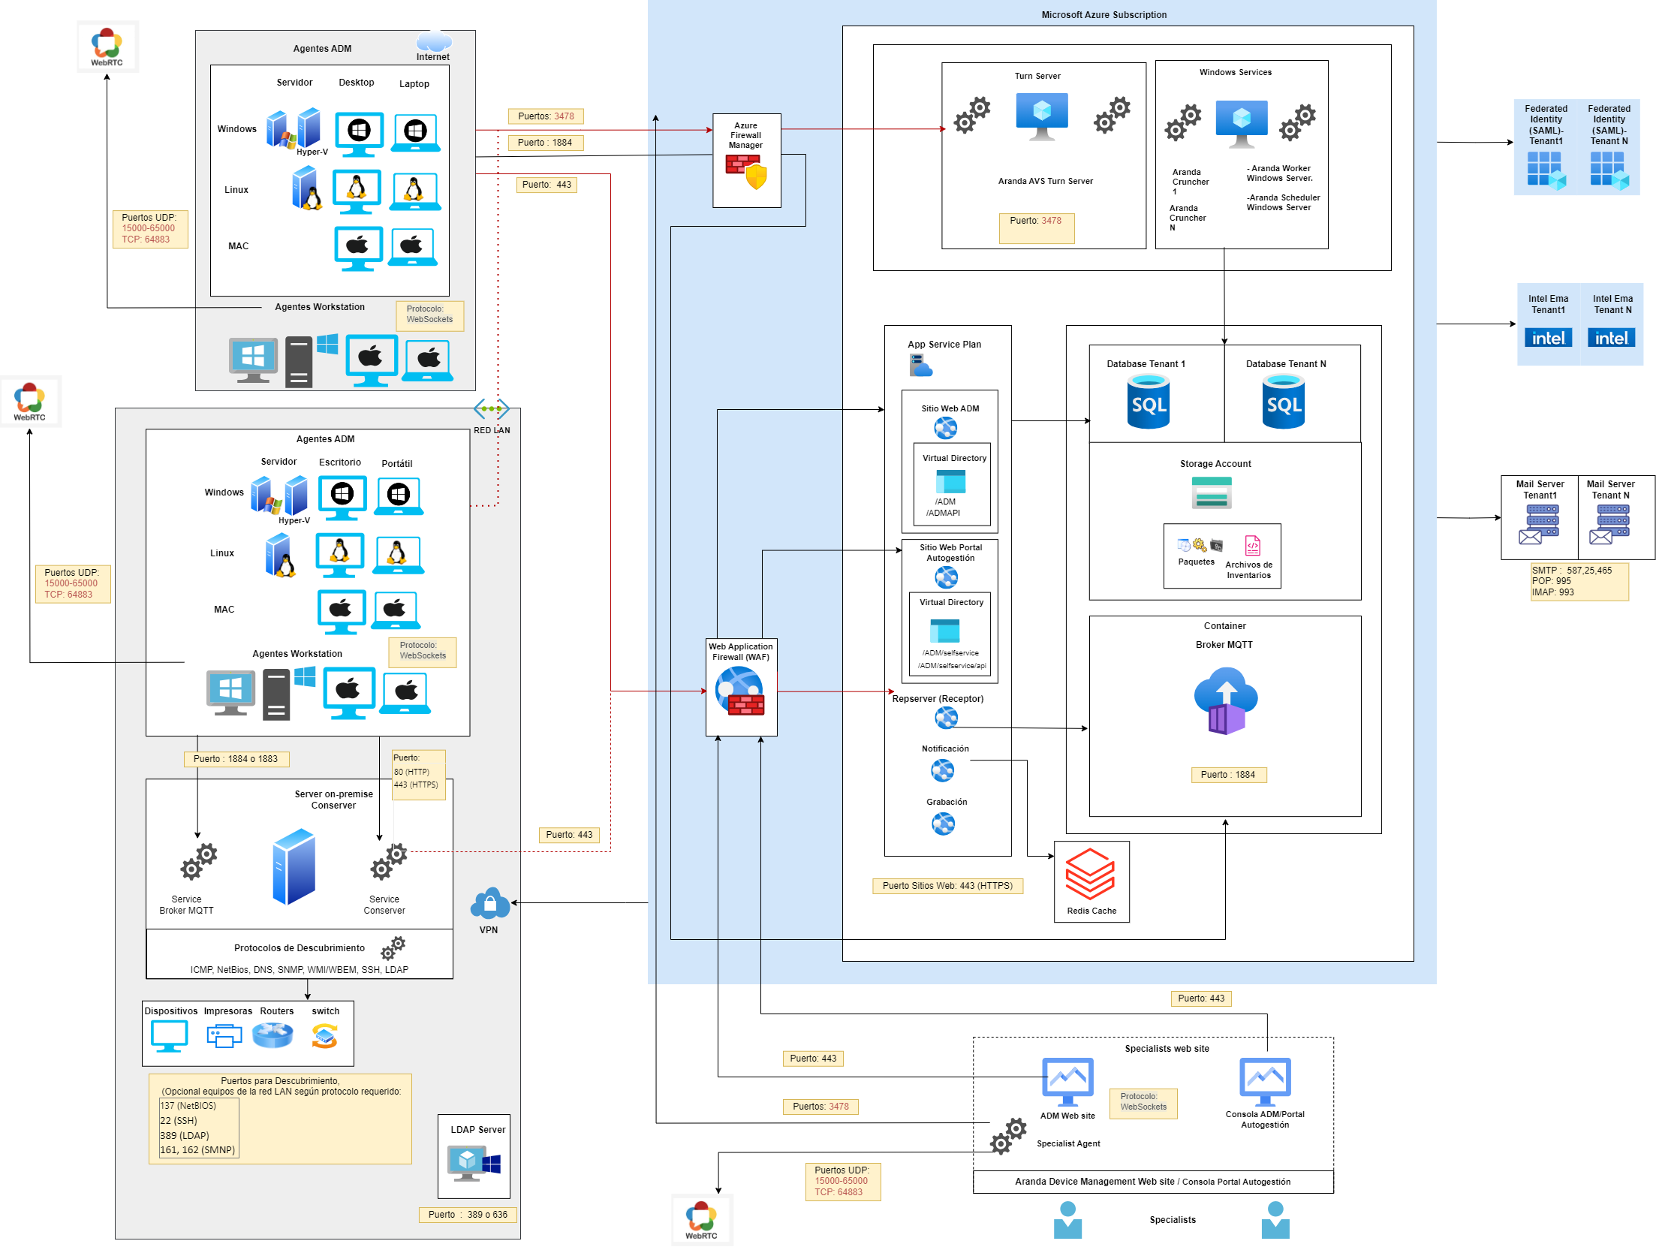
Task: Click the Service Broker MQTT gears icon
Action: (x=199, y=861)
